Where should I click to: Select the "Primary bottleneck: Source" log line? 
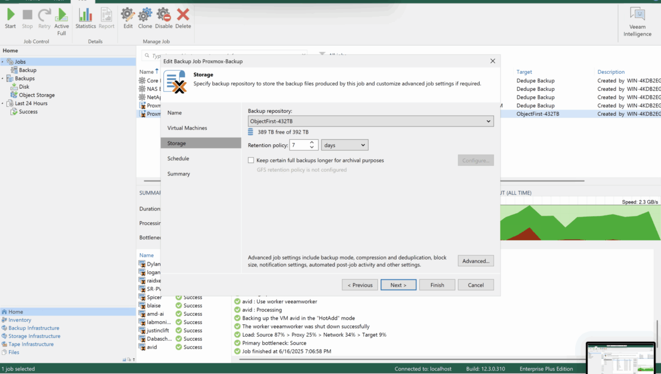pos(274,344)
